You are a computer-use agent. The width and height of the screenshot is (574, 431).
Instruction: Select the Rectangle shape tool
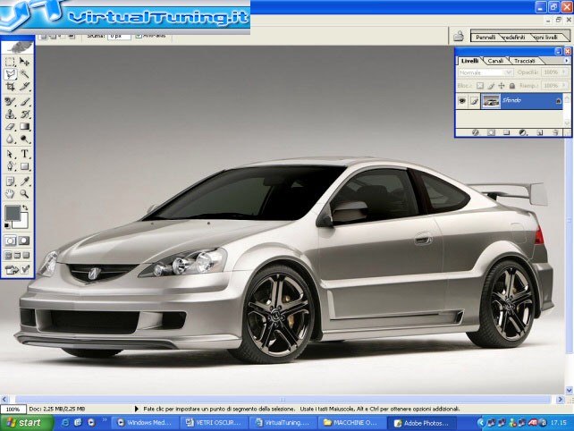(24, 166)
